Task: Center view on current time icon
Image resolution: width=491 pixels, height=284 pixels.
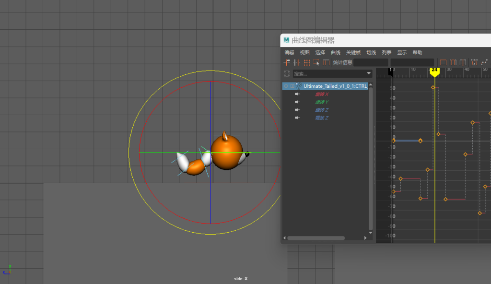Action: tap(463, 62)
